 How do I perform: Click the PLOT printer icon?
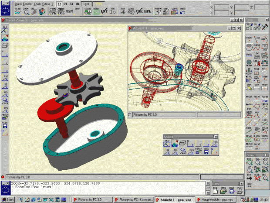pyautogui.click(x=240, y=190)
